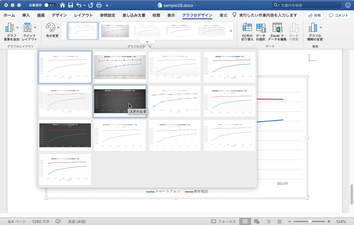
Task: Switch to the レイアウト tab
Action: 83,15
